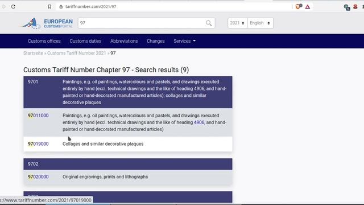This screenshot has height=205, width=364.
Task: Open tariff code 97020000 link
Action: [x=38, y=177]
